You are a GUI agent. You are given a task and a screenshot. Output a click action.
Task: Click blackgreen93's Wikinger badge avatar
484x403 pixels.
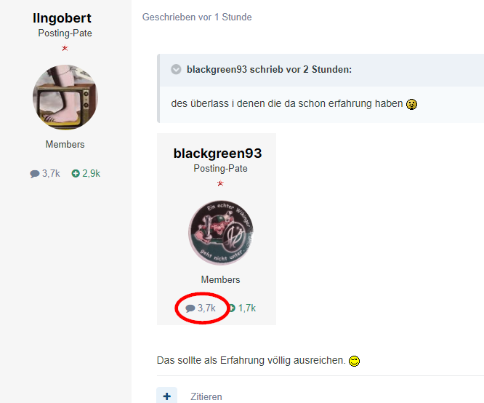coord(221,232)
